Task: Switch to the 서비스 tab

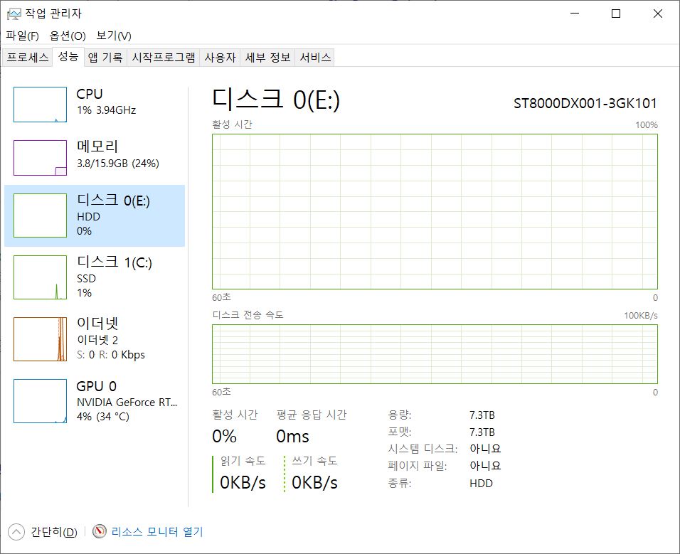Action: [x=315, y=58]
